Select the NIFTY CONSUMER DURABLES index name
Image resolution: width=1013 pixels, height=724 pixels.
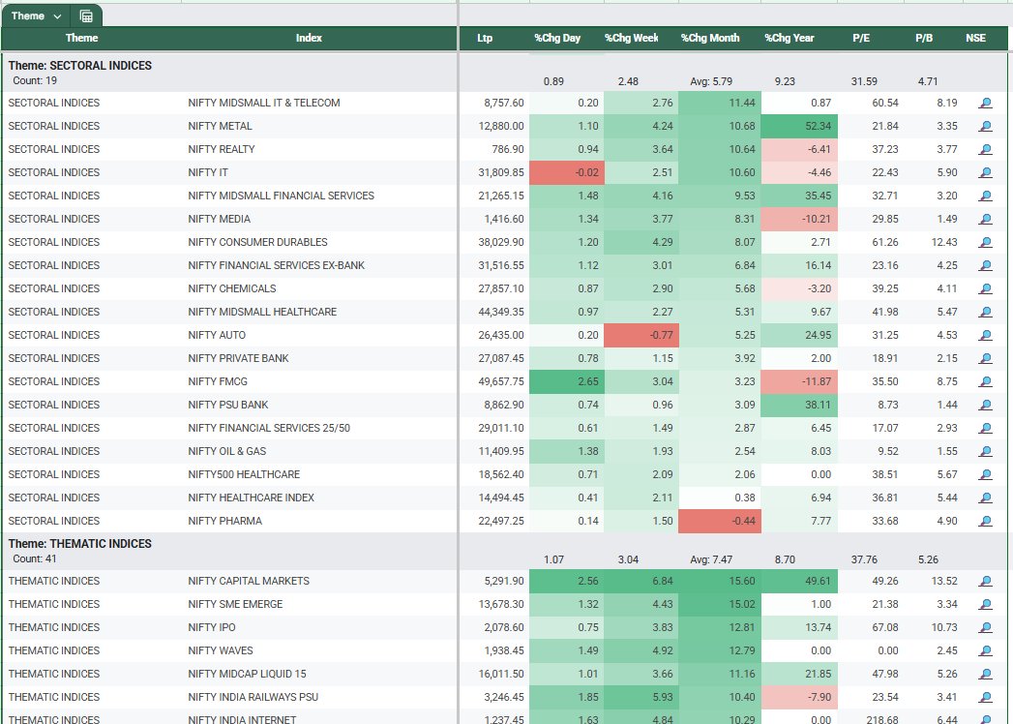coord(257,242)
